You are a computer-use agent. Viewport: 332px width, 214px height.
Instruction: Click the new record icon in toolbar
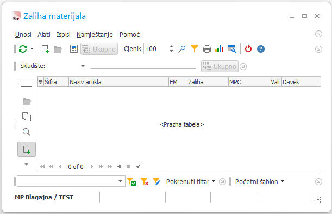coord(45,49)
